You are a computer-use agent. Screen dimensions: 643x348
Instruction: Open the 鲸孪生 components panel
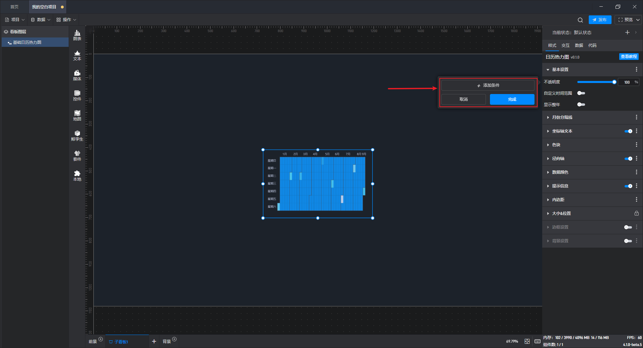coord(77,136)
